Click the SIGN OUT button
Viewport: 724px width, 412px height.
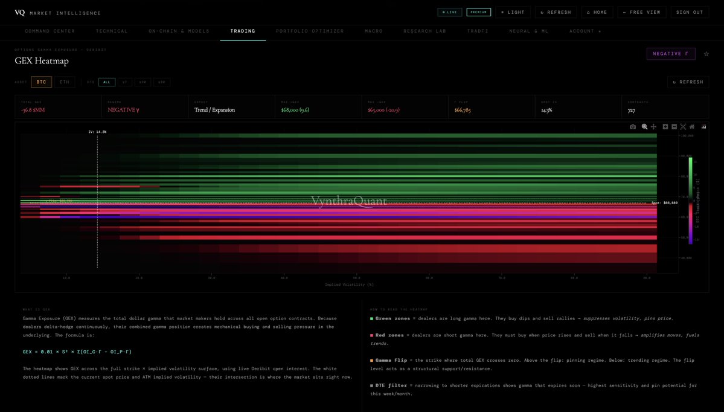[690, 13]
